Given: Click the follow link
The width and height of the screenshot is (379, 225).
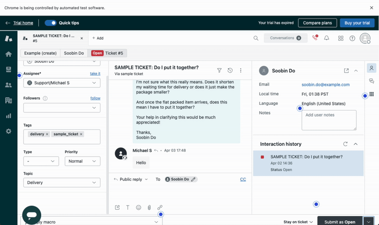Looking at the screenshot, I should (x=95, y=98).
